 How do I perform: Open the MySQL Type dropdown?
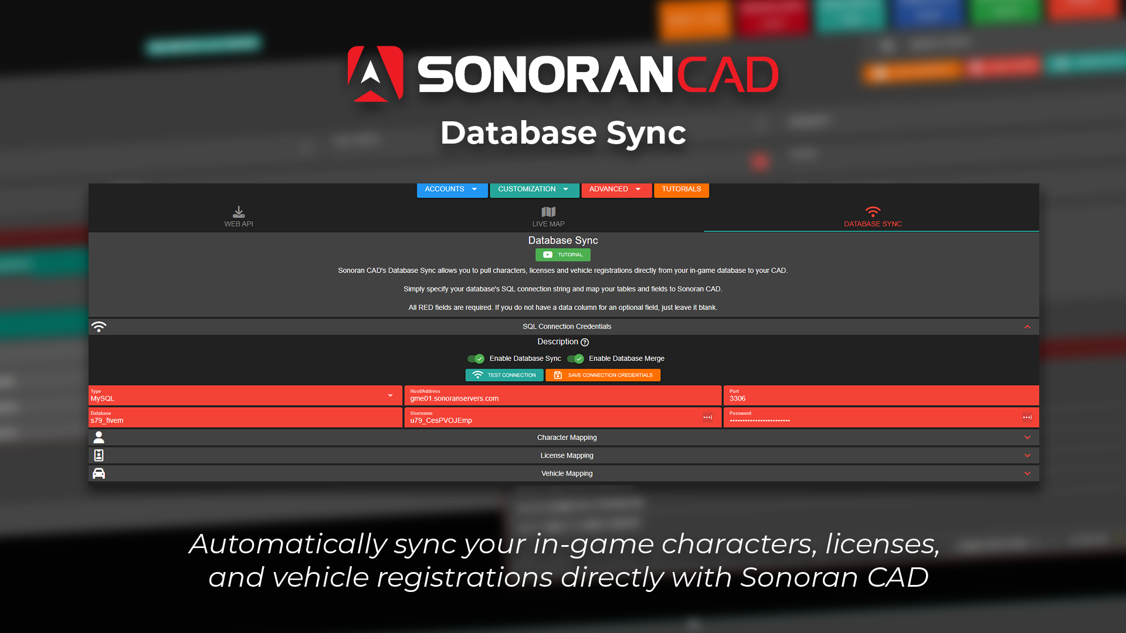click(x=390, y=396)
